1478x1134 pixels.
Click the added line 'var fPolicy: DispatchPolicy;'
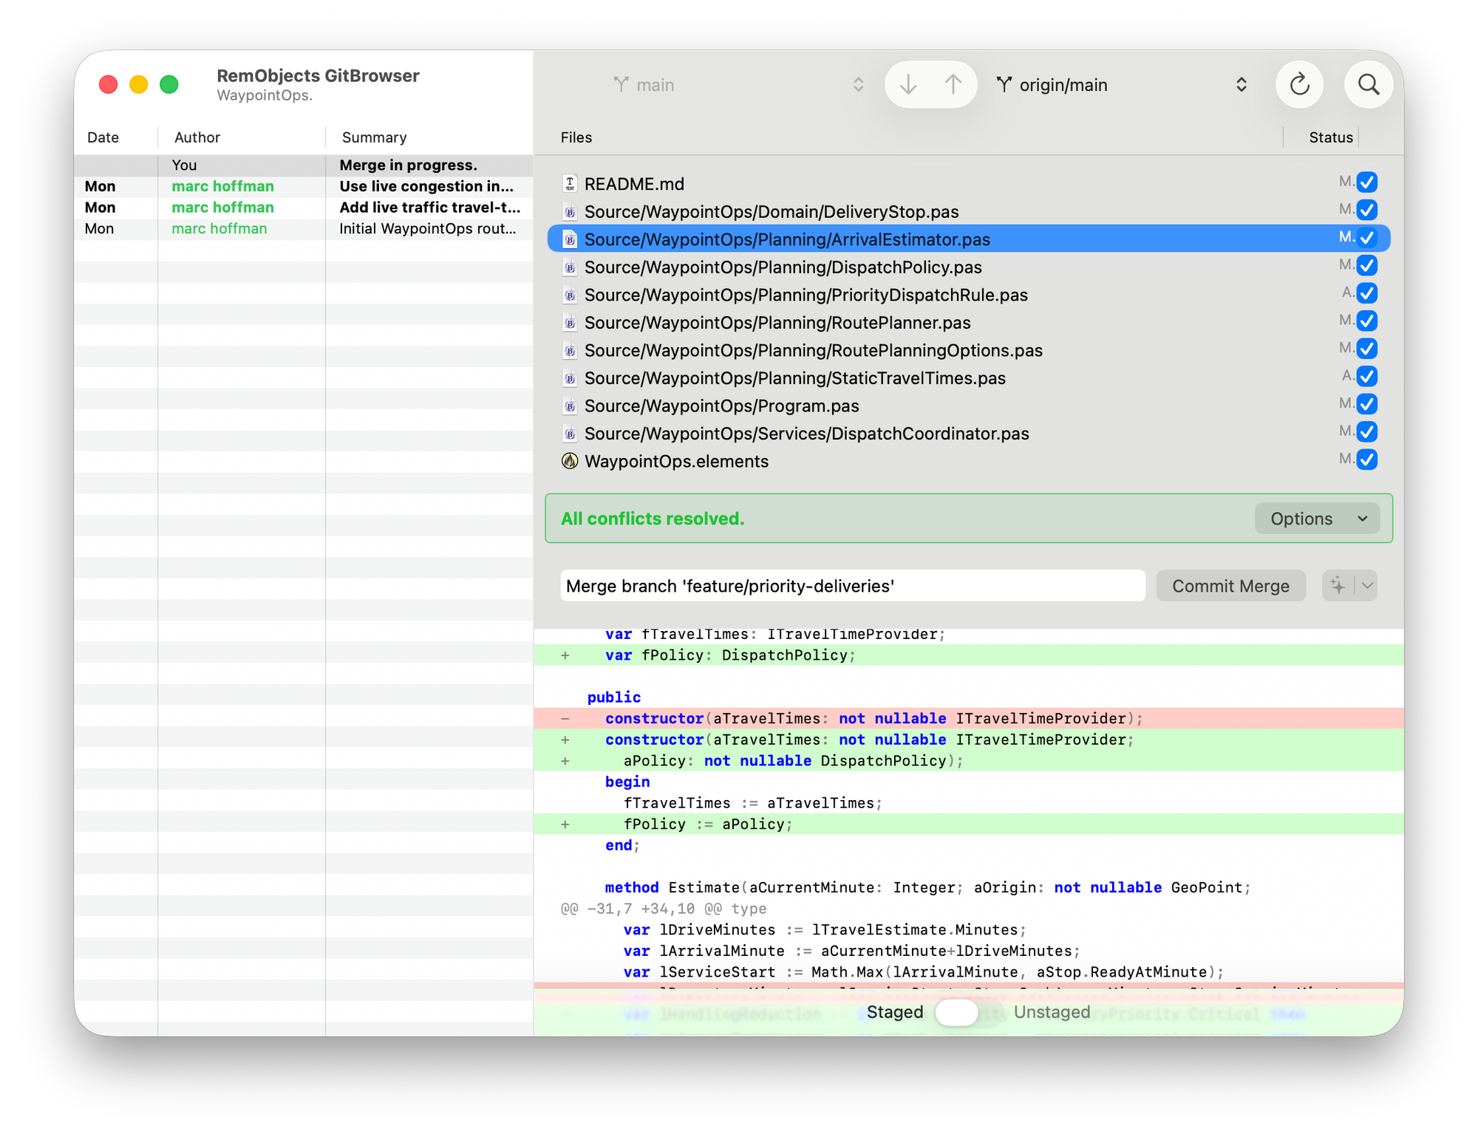[x=969, y=655]
